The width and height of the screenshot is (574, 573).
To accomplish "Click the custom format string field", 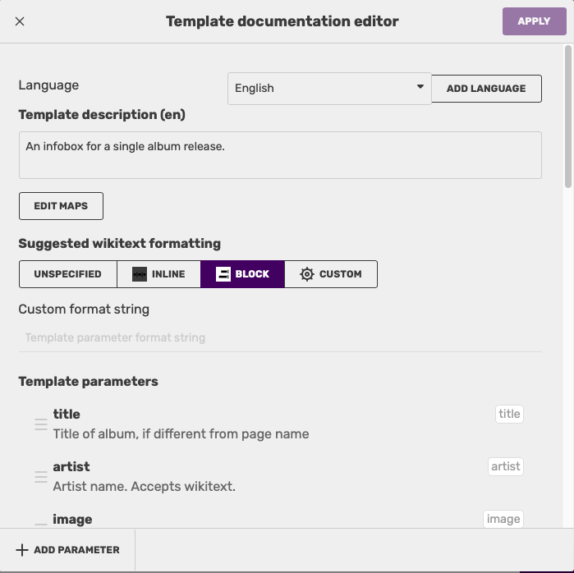I will coord(280,337).
